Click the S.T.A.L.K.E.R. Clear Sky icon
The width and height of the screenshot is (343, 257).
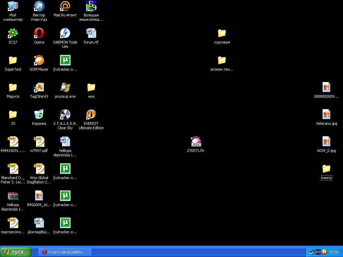(x=65, y=115)
